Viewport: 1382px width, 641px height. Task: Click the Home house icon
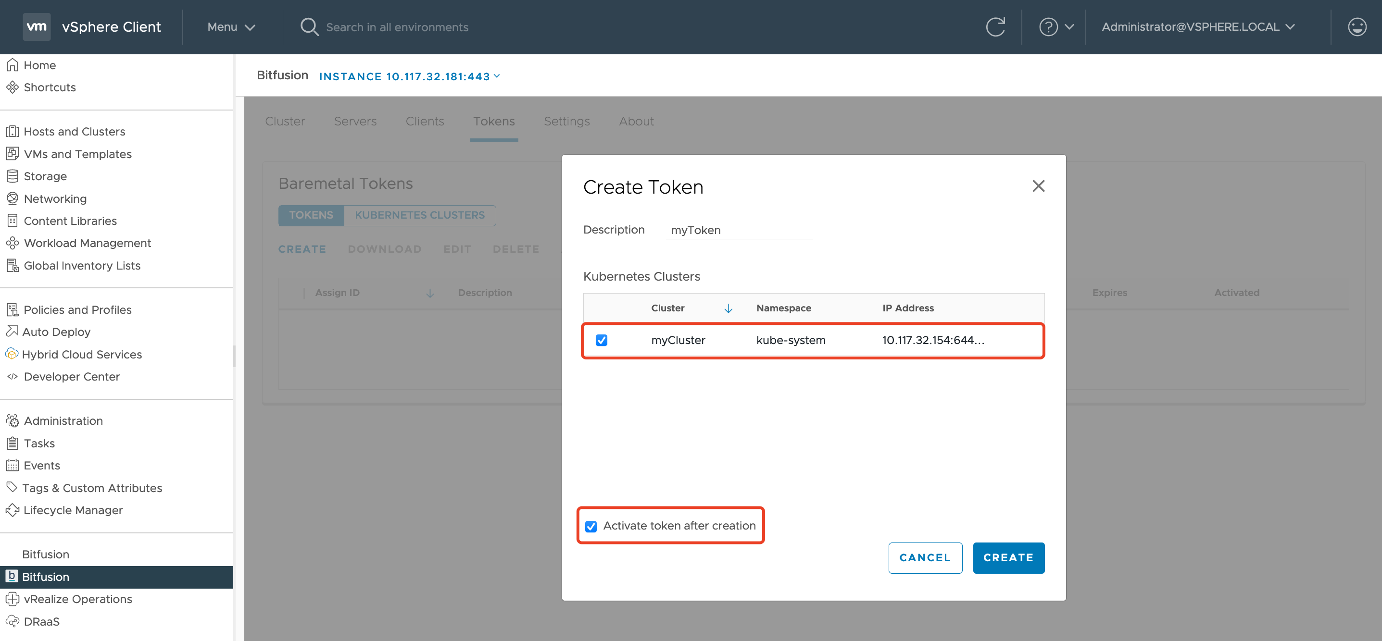coord(13,65)
